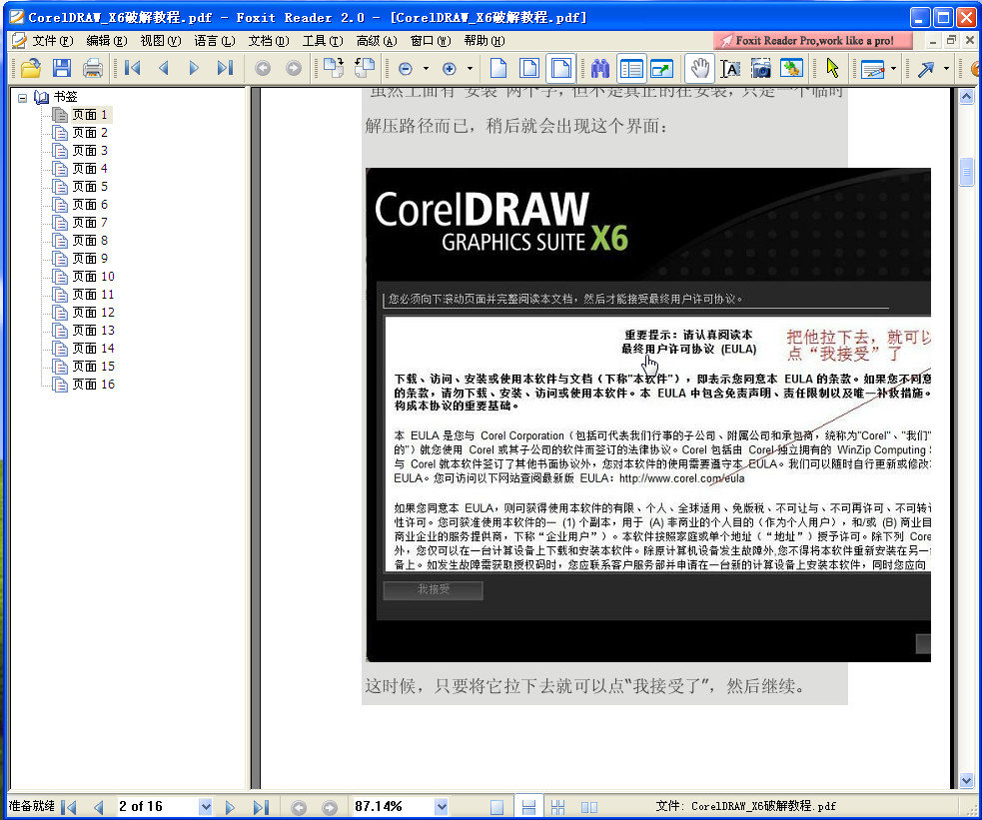Select the arrow drawing tool
Image resolution: width=982 pixels, height=820 pixels.
pos(926,69)
